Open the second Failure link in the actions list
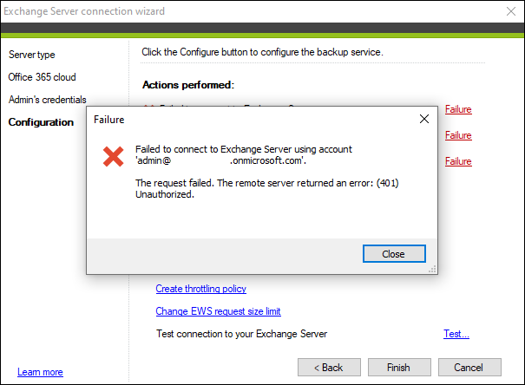Viewport: 525px width, 385px height. [458, 135]
